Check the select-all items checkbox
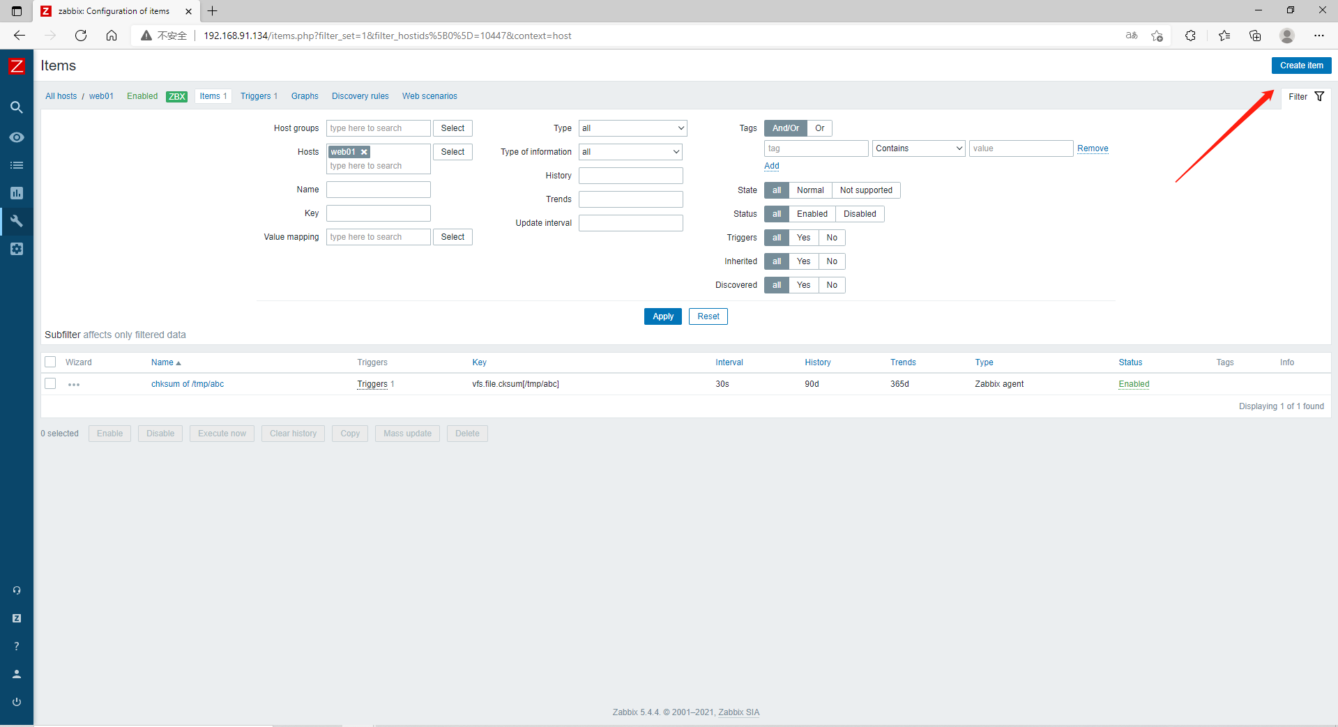This screenshot has height=727, width=1338. tap(50, 362)
